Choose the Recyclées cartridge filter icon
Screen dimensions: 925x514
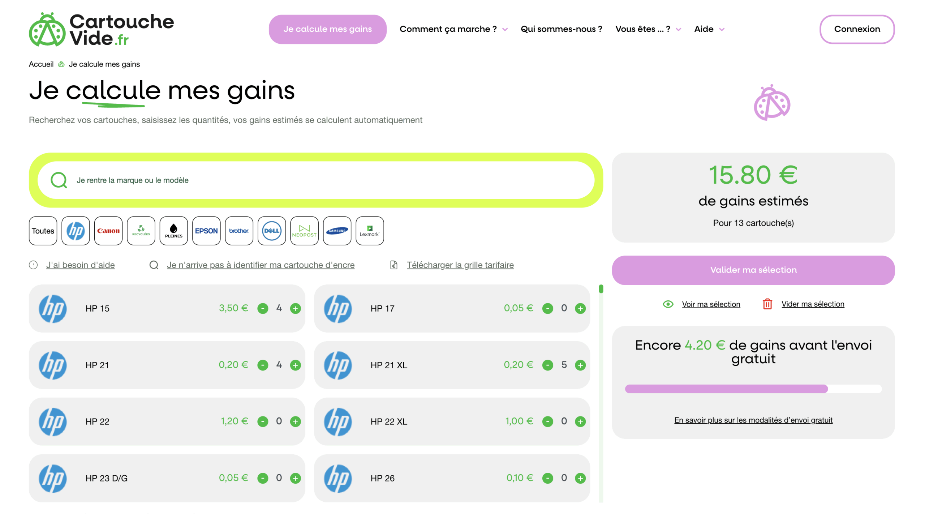[141, 231]
